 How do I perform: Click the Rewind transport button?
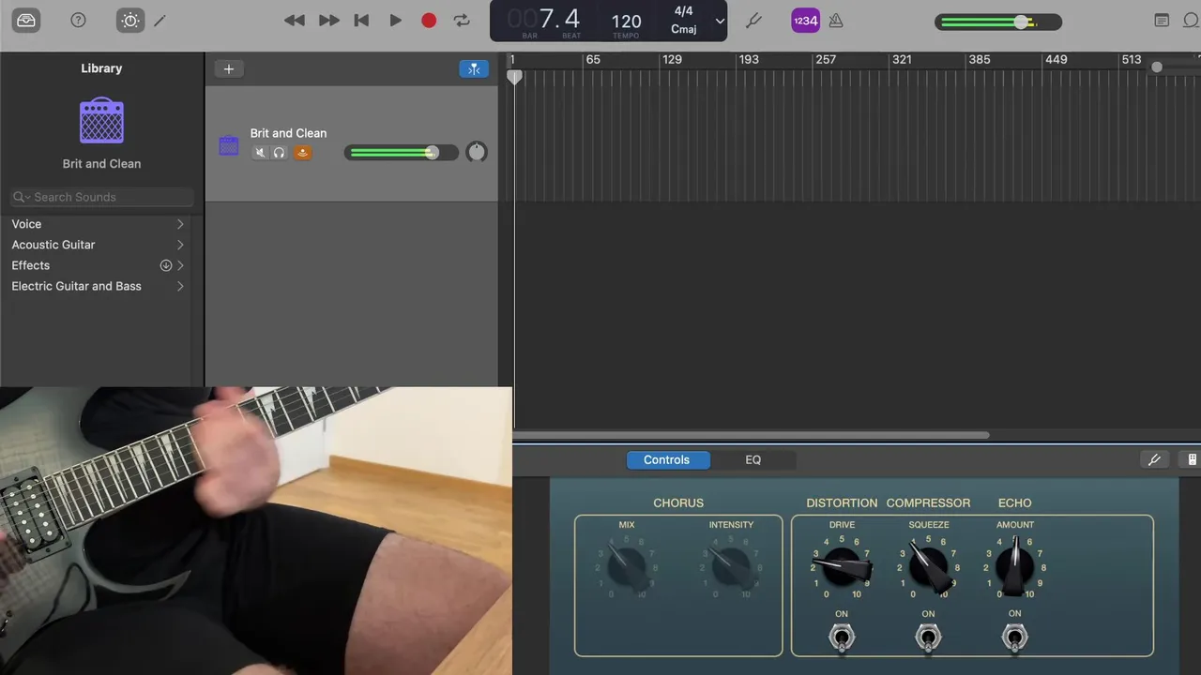[x=295, y=21]
